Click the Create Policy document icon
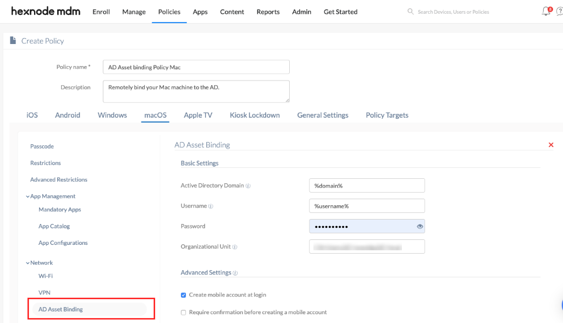 (x=13, y=41)
